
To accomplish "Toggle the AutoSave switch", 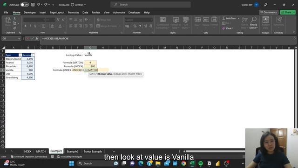I will coord(25,5).
